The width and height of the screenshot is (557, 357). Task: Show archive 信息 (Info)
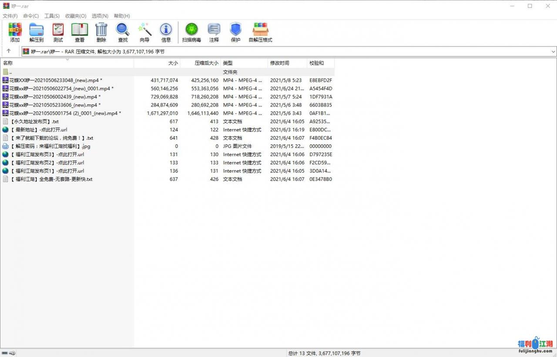coord(166,32)
